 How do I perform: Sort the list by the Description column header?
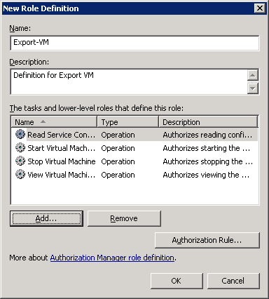tap(208, 122)
